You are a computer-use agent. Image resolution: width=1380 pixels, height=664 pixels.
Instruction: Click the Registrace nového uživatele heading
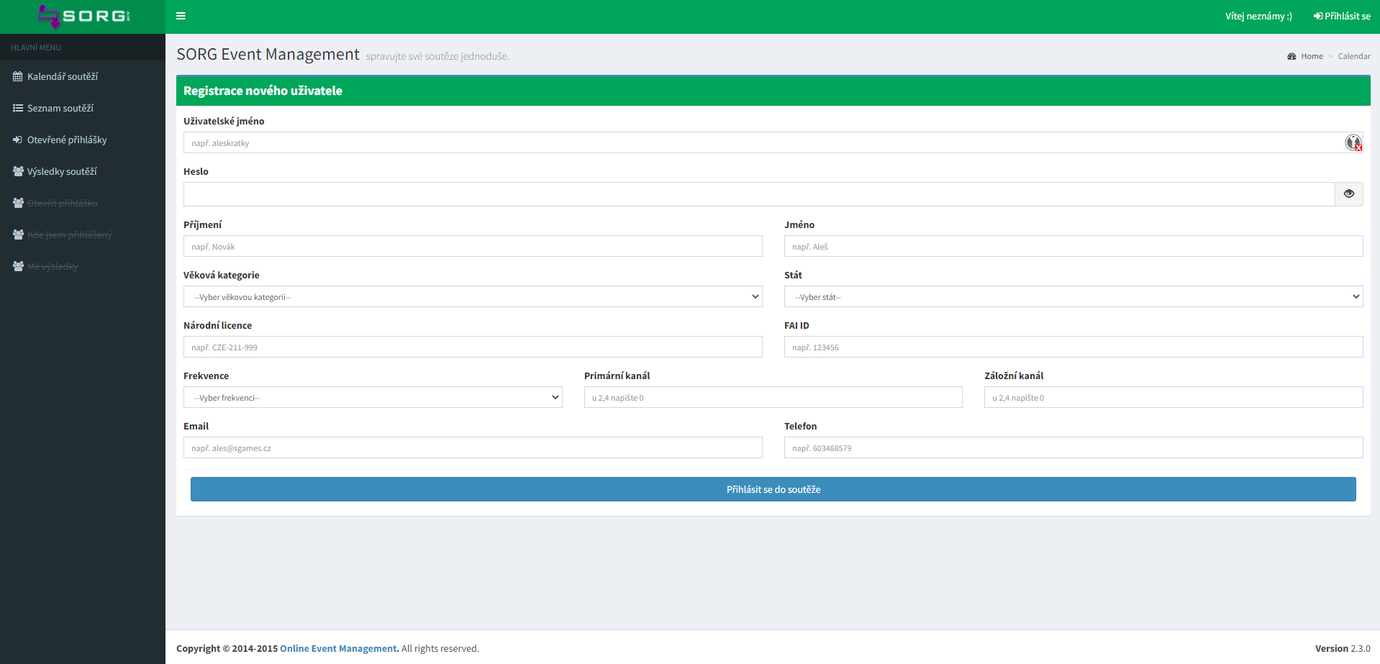263,91
